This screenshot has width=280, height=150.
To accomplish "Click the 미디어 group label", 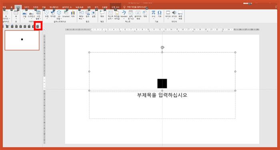I will [174, 22].
